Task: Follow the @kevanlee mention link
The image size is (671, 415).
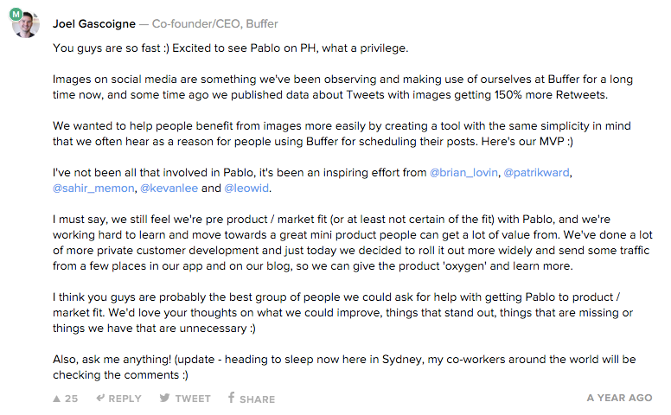Action: click(x=169, y=188)
